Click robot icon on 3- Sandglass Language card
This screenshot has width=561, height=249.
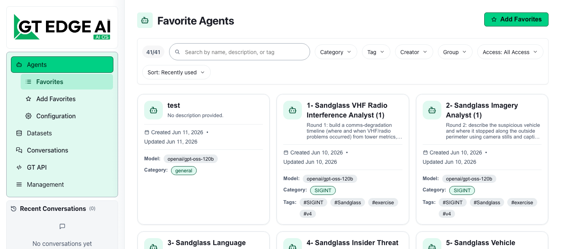(153, 244)
